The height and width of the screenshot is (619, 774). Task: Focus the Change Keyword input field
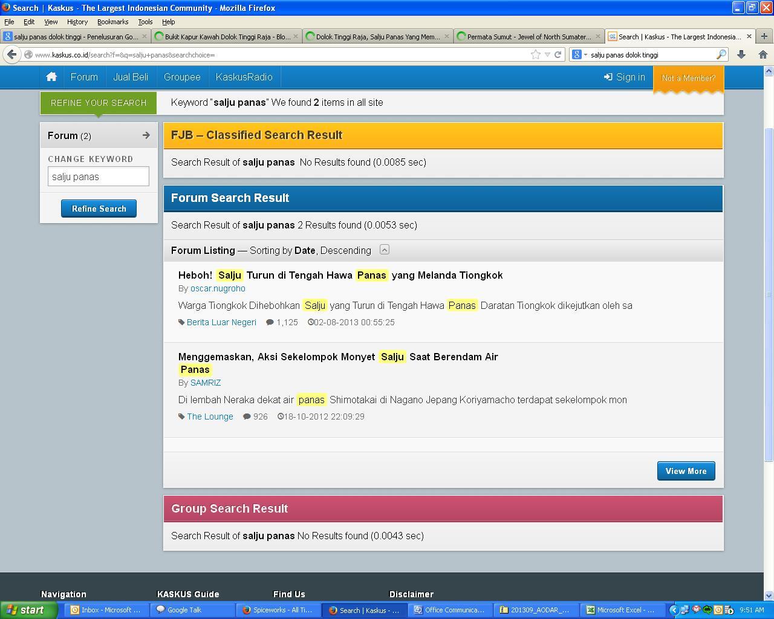pos(99,177)
